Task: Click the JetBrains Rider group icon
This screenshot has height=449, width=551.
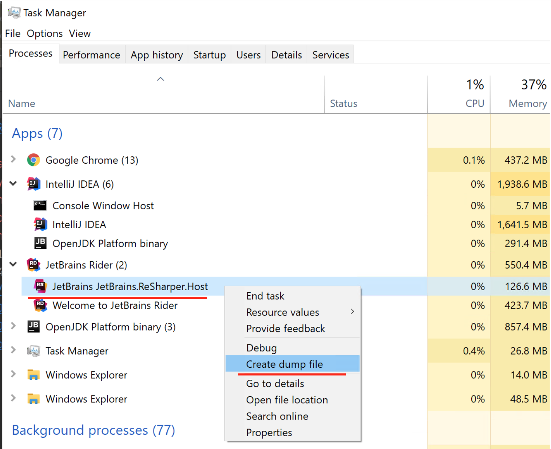Action: (33, 265)
